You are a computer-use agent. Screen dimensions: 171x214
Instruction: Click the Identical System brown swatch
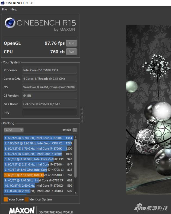27,199
